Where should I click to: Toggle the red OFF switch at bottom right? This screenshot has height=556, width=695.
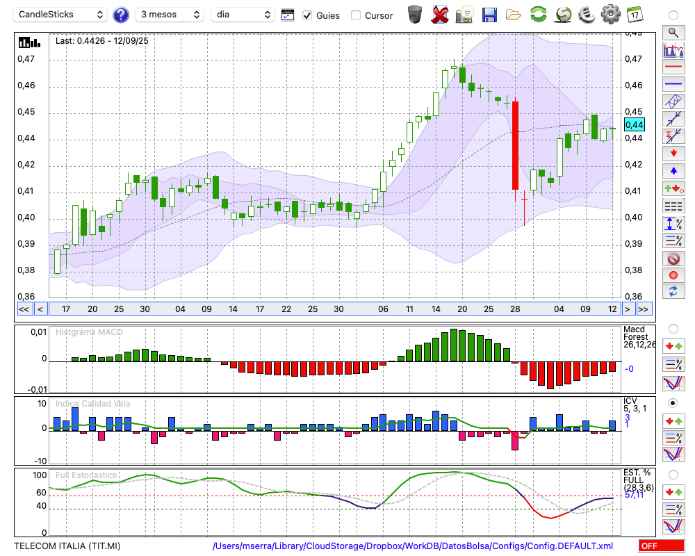[x=662, y=546]
